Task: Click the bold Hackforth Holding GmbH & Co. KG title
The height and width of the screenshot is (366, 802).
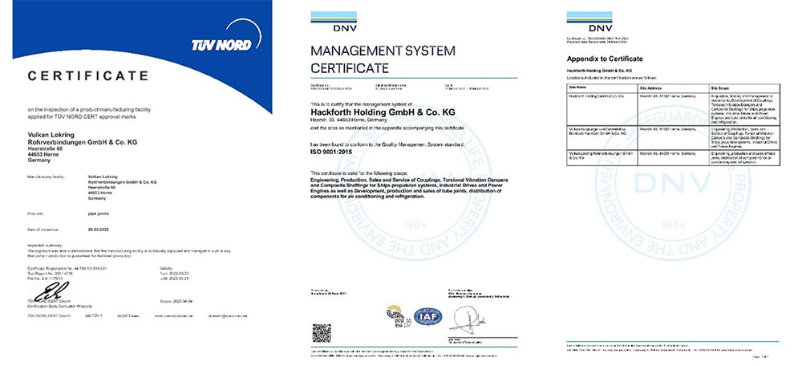Action: (x=383, y=112)
